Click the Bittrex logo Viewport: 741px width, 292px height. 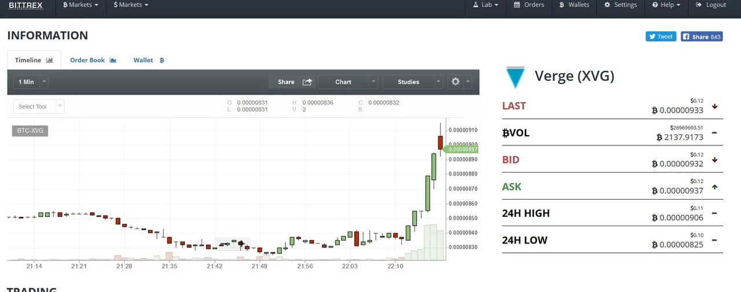[x=25, y=5]
